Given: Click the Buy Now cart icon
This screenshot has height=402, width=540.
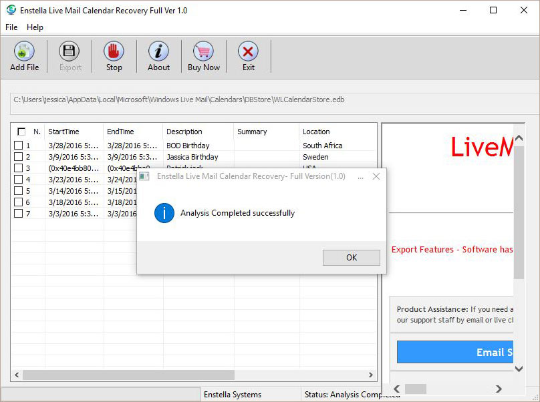Looking at the screenshot, I should coord(203,52).
